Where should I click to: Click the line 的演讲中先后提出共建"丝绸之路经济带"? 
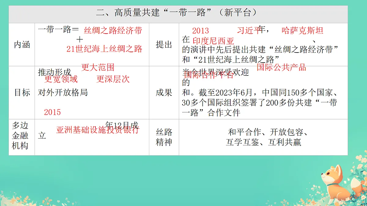point(260,49)
